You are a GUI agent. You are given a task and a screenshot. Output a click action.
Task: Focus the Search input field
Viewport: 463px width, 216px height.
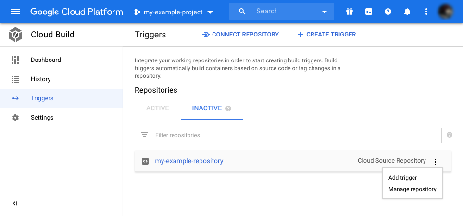point(282,12)
